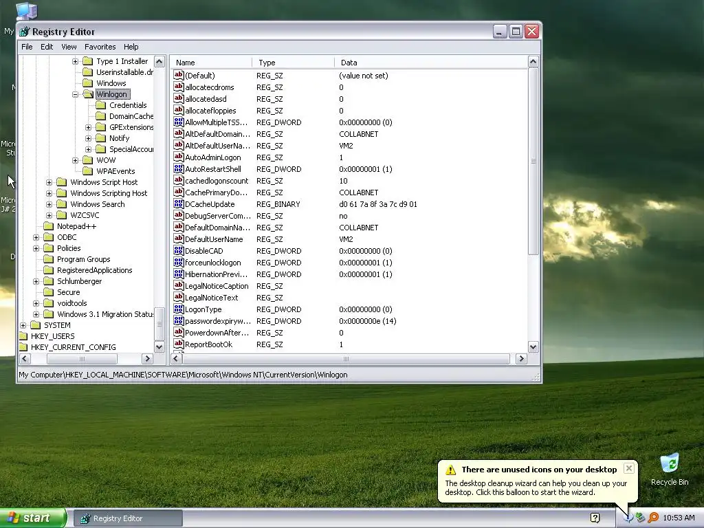Click the string icon beside ReportBootOk
704x528 pixels.
[179, 344]
